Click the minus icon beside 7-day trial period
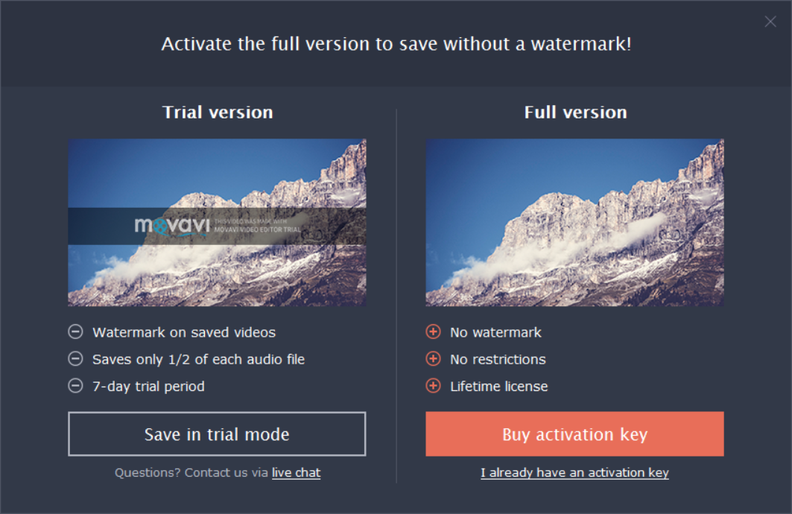Image resolution: width=792 pixels, height=514 pixels. pyautogui.click(x=75, y=386)
